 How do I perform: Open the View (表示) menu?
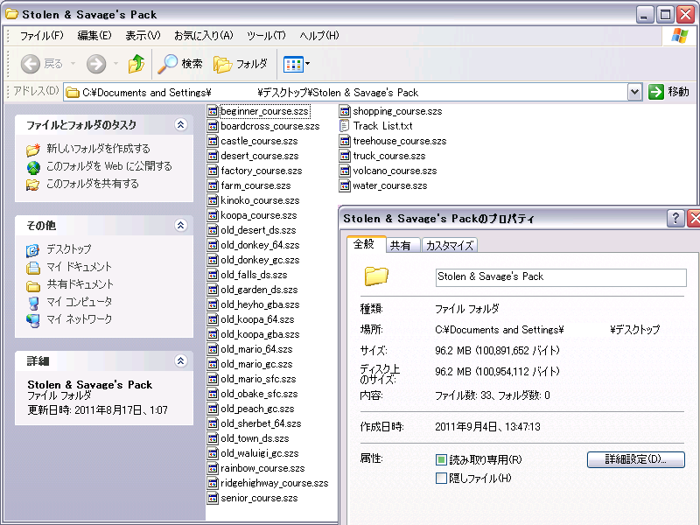click(x=143, y=35)
